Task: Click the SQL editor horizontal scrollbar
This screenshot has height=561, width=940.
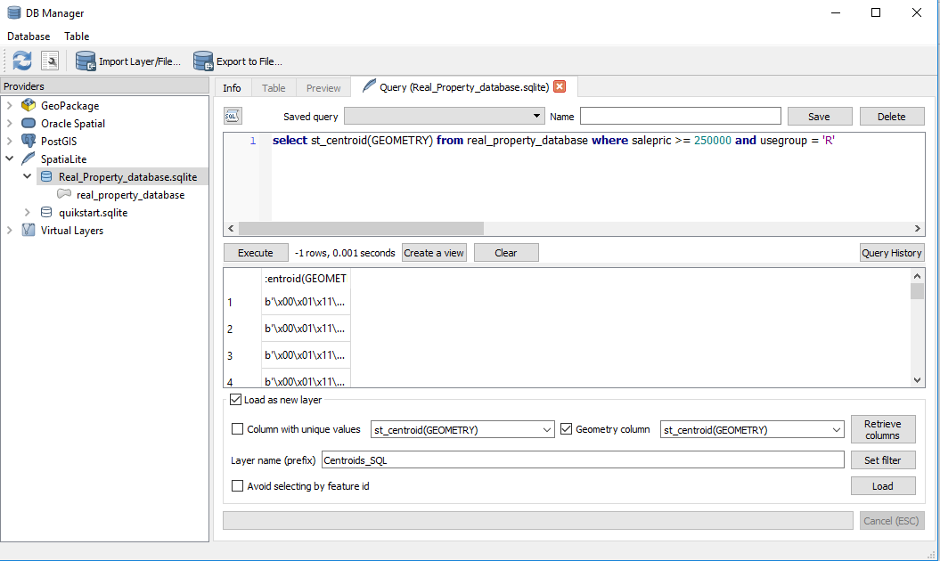Action: (x=362, y=228)
